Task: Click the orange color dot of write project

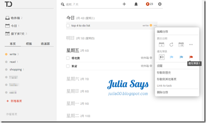Action: coord(6,54)
